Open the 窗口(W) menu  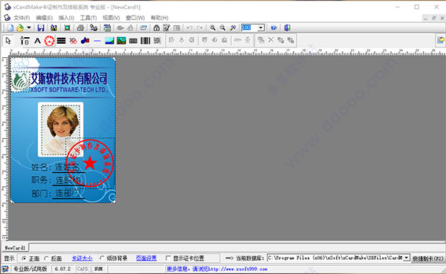coord(135,18)
